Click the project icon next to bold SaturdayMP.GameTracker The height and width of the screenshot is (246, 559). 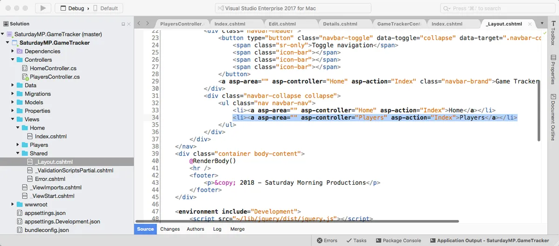14,43
